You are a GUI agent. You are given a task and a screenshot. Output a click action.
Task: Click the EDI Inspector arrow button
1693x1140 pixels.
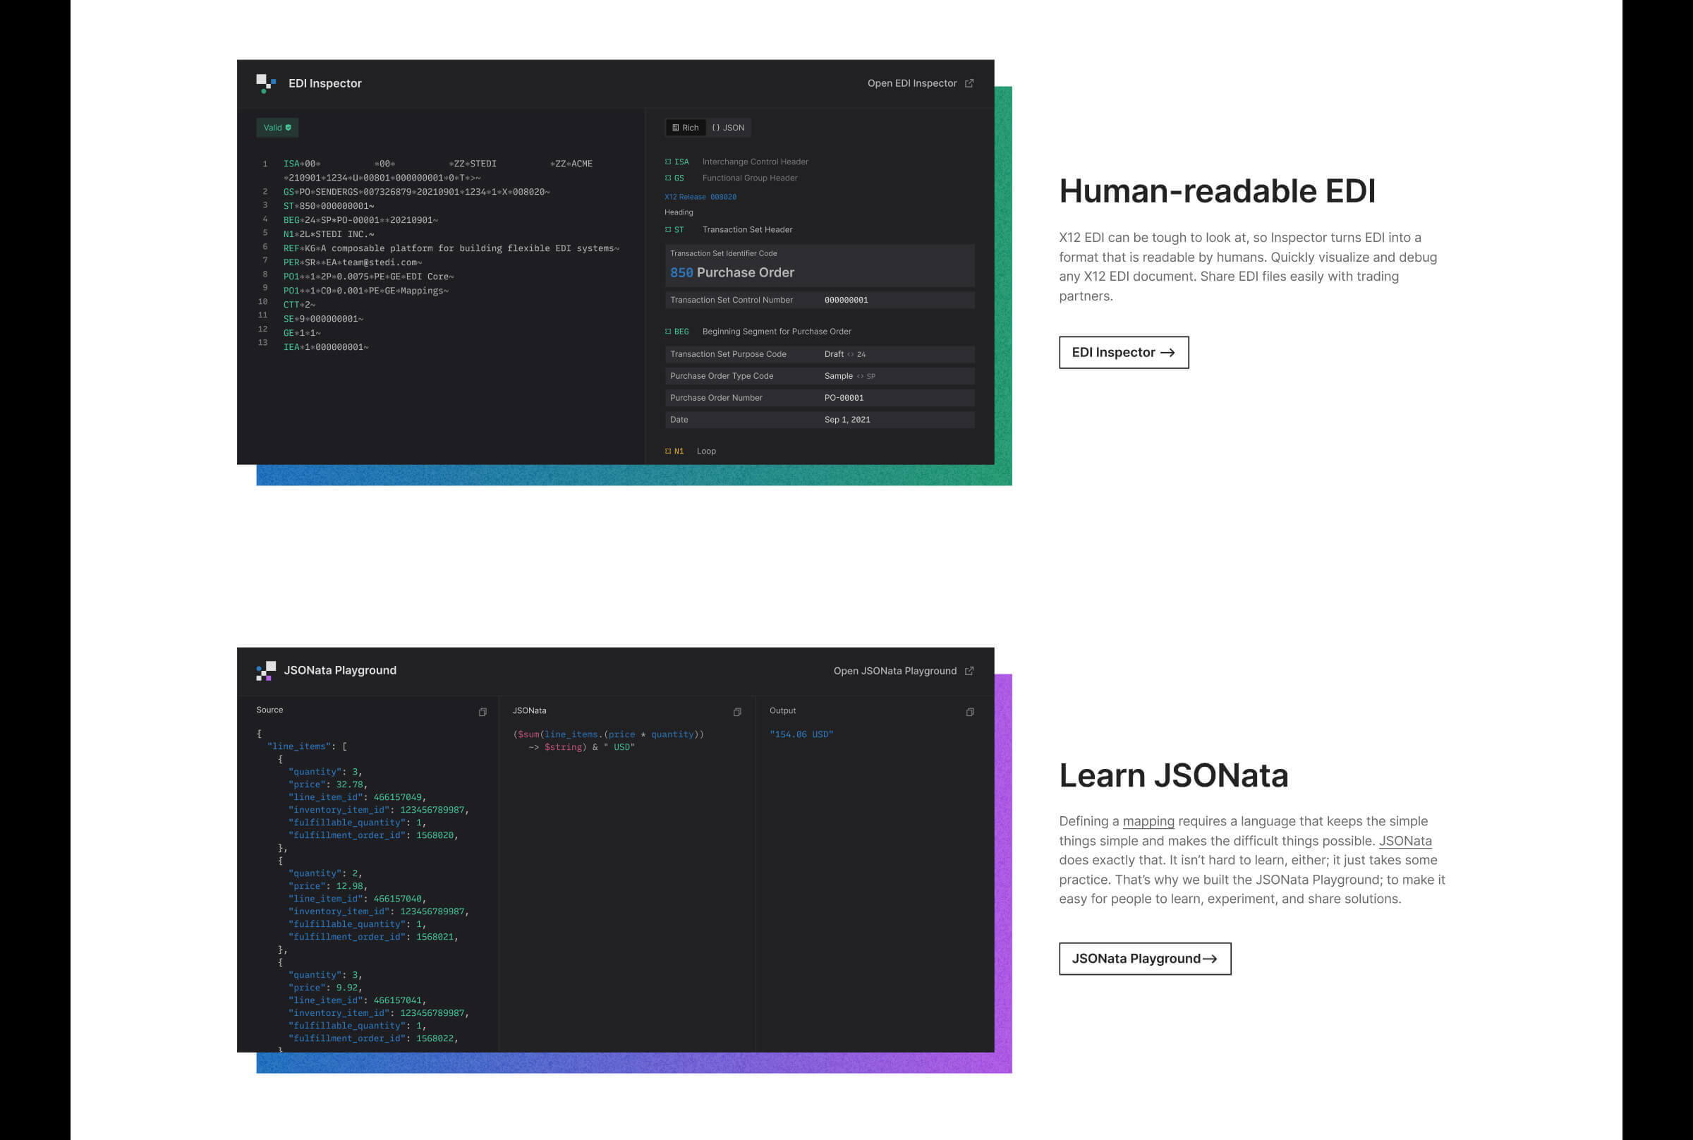pos(1124,353)
